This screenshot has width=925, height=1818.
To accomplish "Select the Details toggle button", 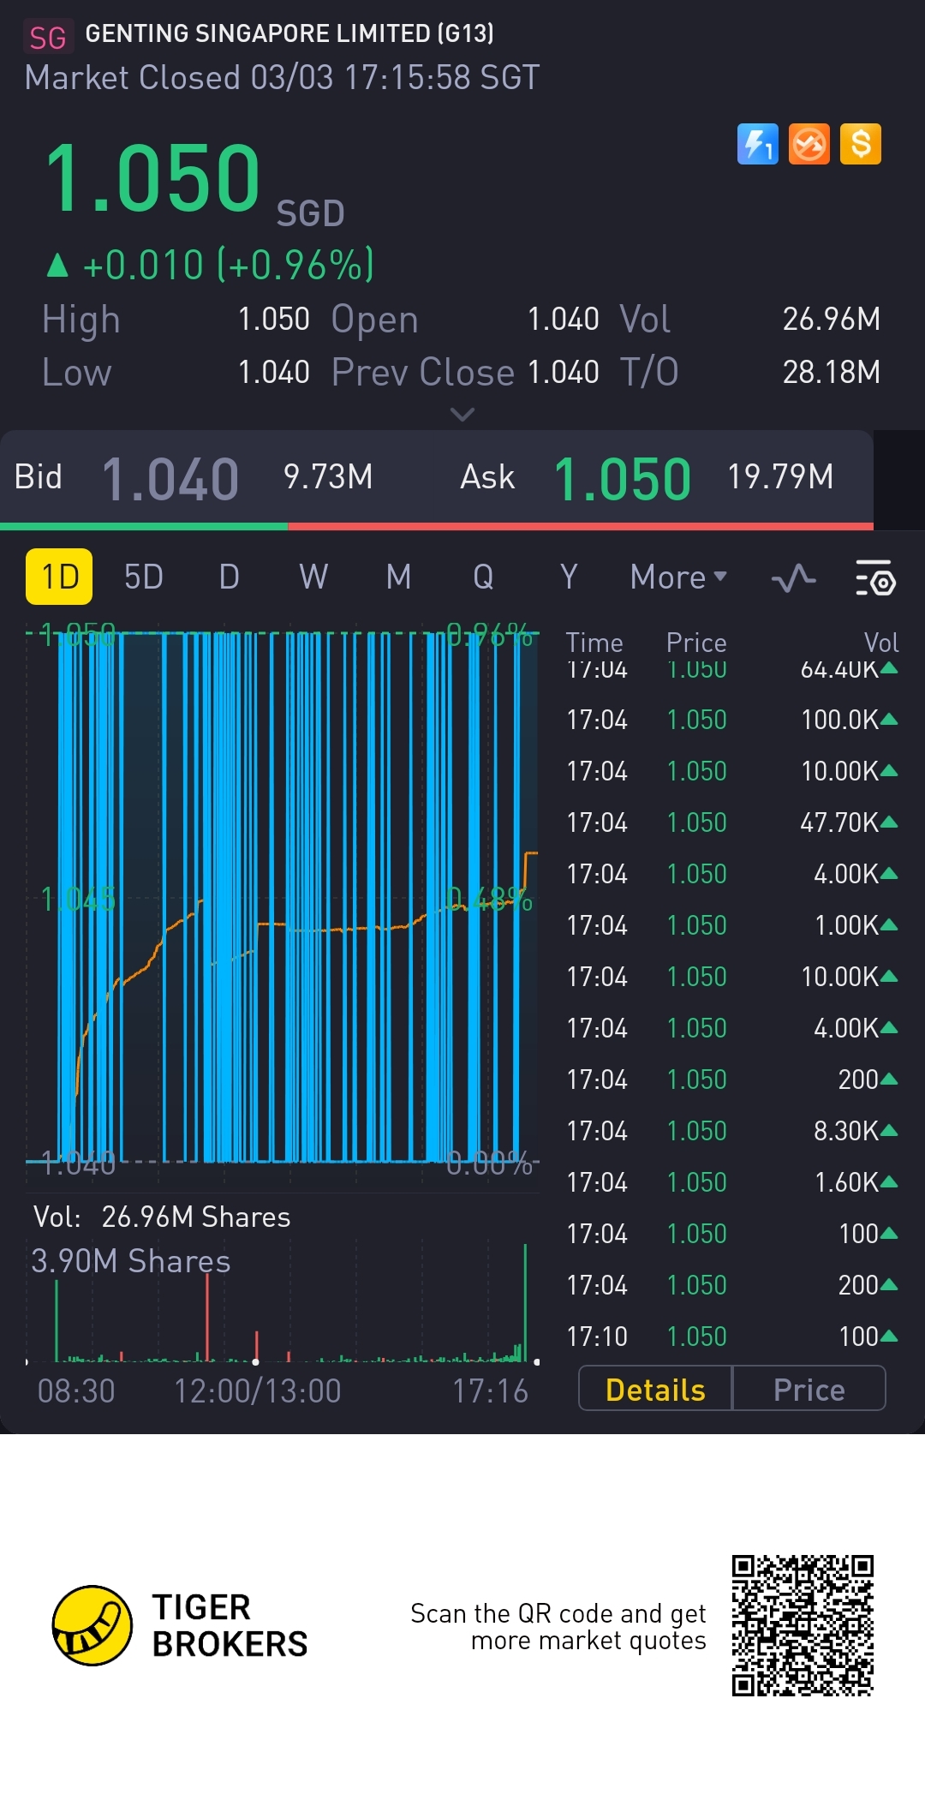I will pyautogui.click(x=655, y=1389).
